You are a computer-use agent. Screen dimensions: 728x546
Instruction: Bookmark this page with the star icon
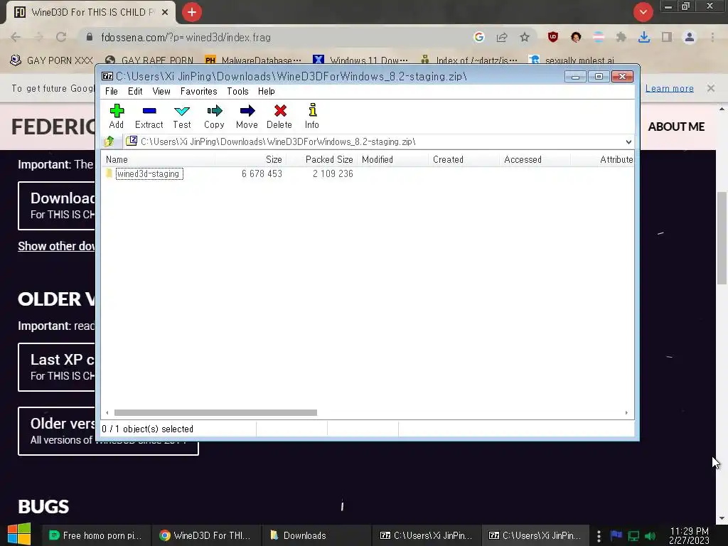click(x=525, y=37)
